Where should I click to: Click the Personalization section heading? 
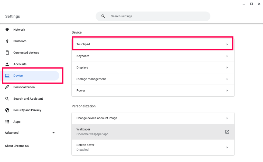tap(83, 106)
